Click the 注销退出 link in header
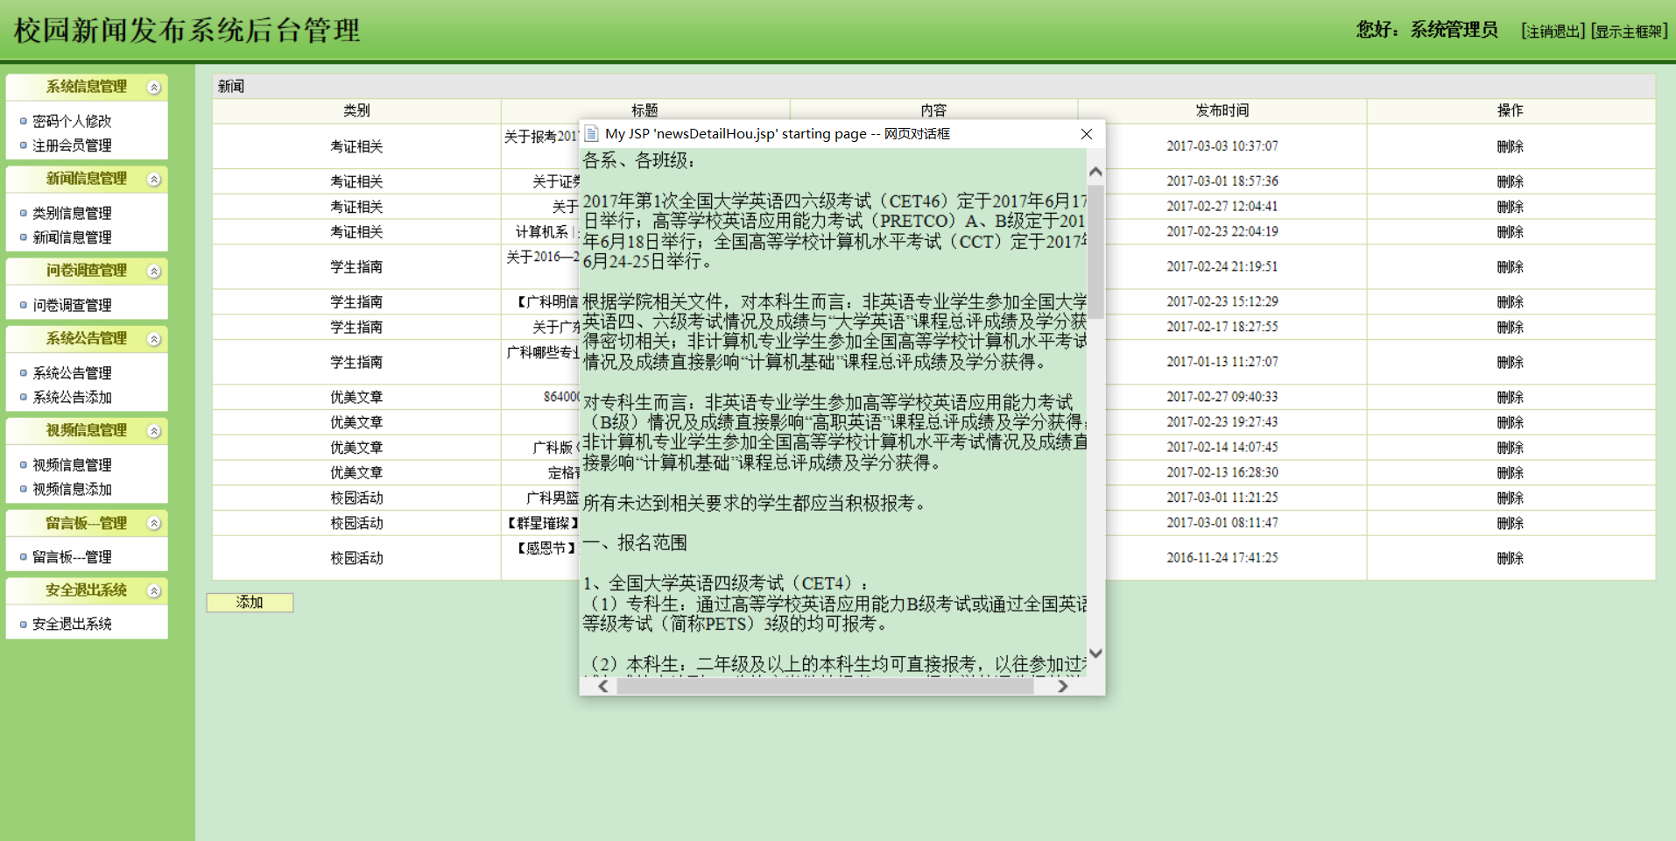 (1553, 32)
